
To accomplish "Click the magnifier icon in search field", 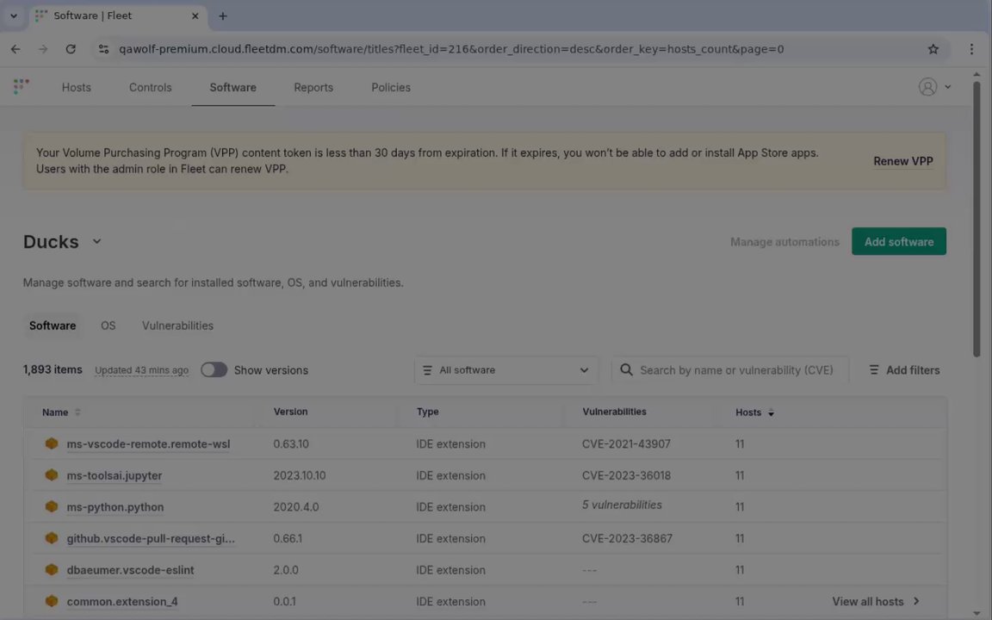I will 626,369.
